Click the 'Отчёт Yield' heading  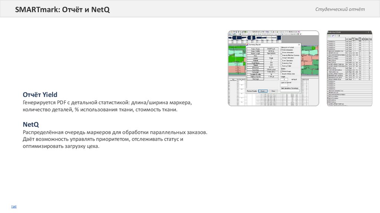click(40, 95)
